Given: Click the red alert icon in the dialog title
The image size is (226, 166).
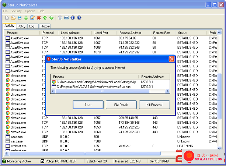Looking at the screenshot, I should pos(49,59).
